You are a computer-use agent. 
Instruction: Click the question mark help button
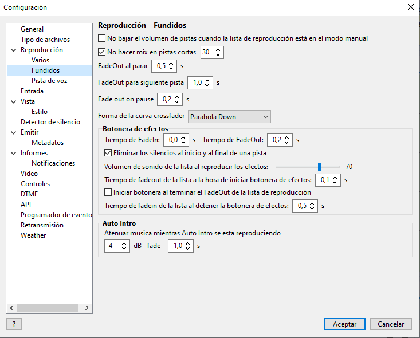coord(14,324)
